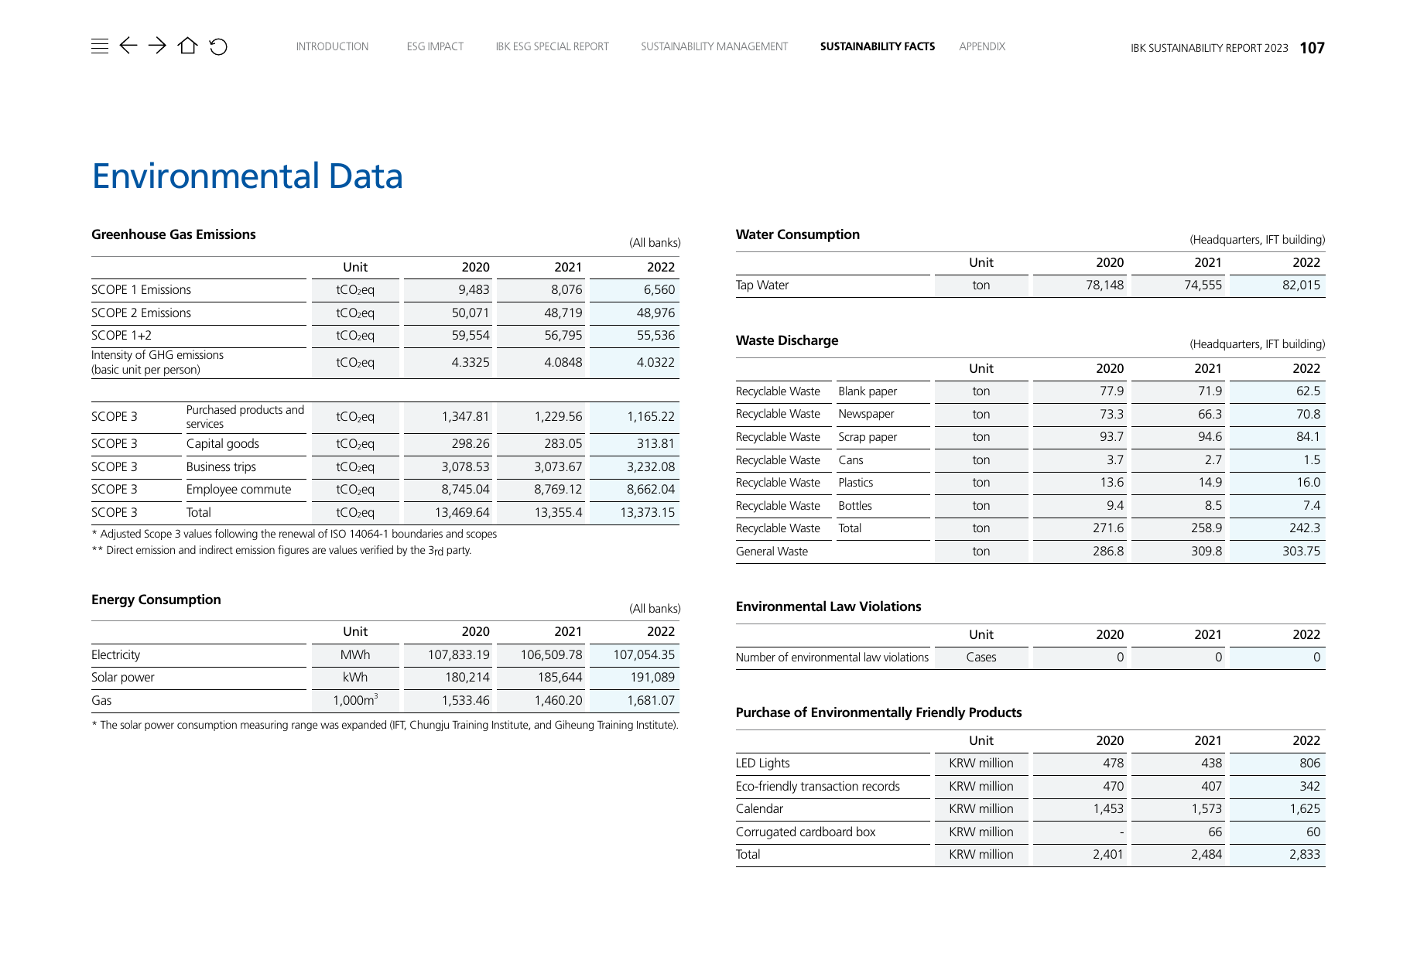Viewport: 1417px width, 960px height.
Task: Click the circular return arrow icon
Action: click(218, 46)
